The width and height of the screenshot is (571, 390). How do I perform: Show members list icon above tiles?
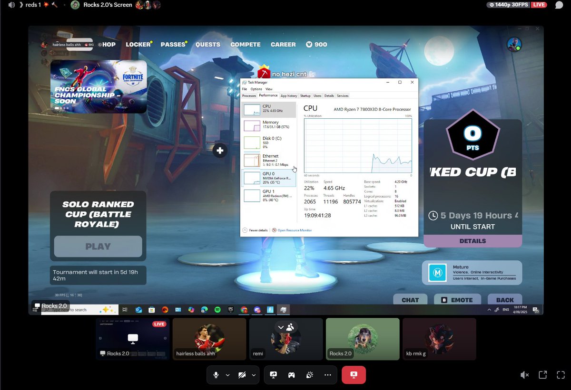(x=290, y=327)
